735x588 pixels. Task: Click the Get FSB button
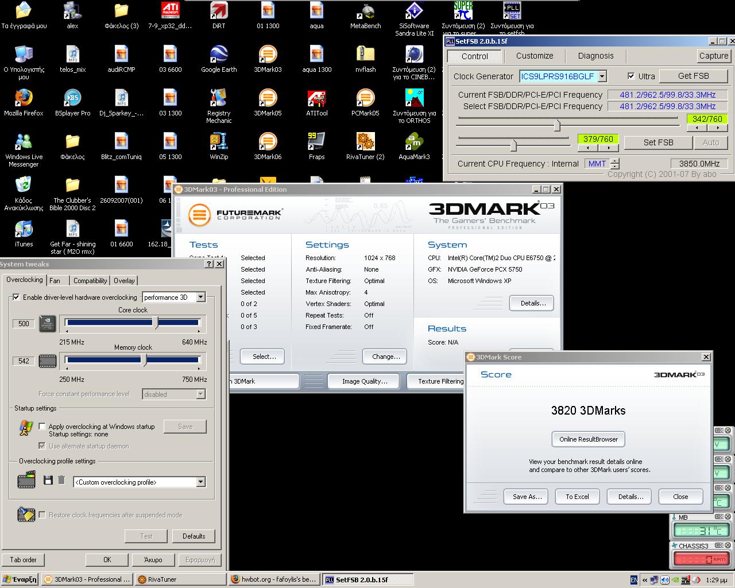[x=693, y=76]
